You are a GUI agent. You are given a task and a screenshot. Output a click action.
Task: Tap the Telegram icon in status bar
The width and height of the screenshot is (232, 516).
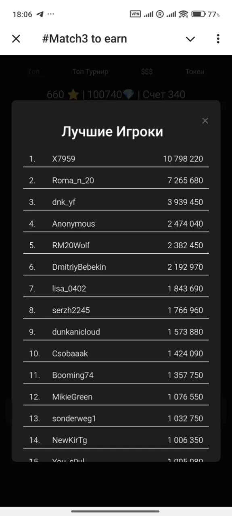coord(40,14)
